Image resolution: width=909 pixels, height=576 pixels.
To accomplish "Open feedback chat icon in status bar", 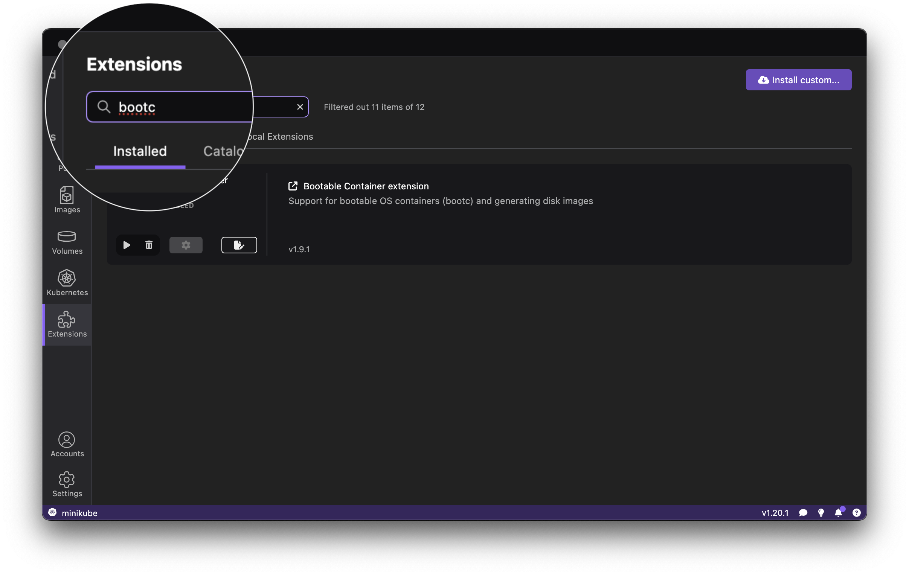I will (803, 513).
